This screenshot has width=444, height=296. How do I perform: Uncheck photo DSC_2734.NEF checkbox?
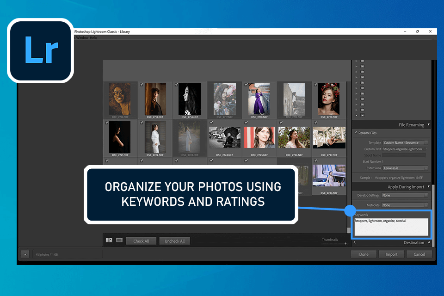(316, 160)
